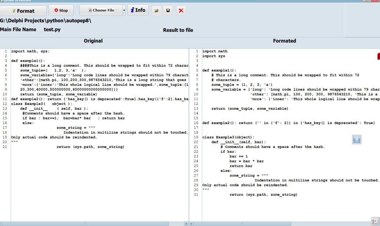Image resolution: width=380 pixels, height=226 pixels.
Task: Click the open folder icon
Action: (x=157, y=11)
